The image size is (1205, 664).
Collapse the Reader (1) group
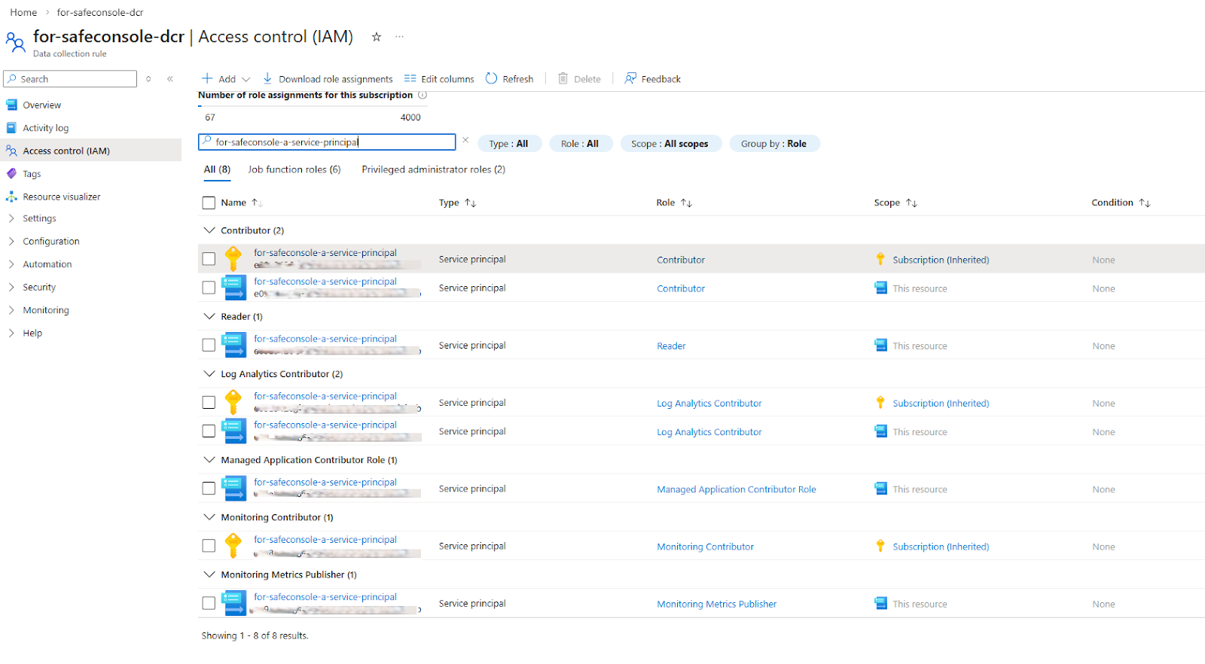209,316
